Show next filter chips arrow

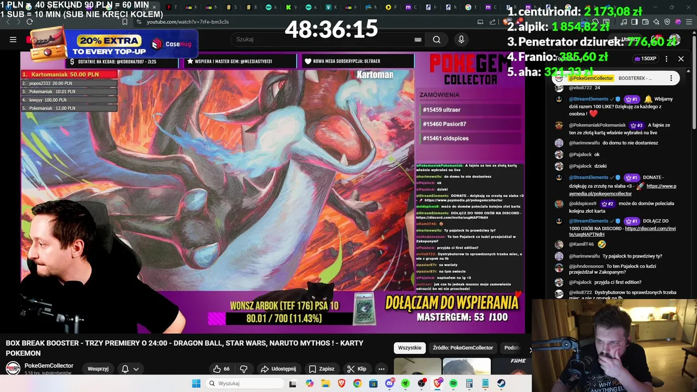pos(530,349)
